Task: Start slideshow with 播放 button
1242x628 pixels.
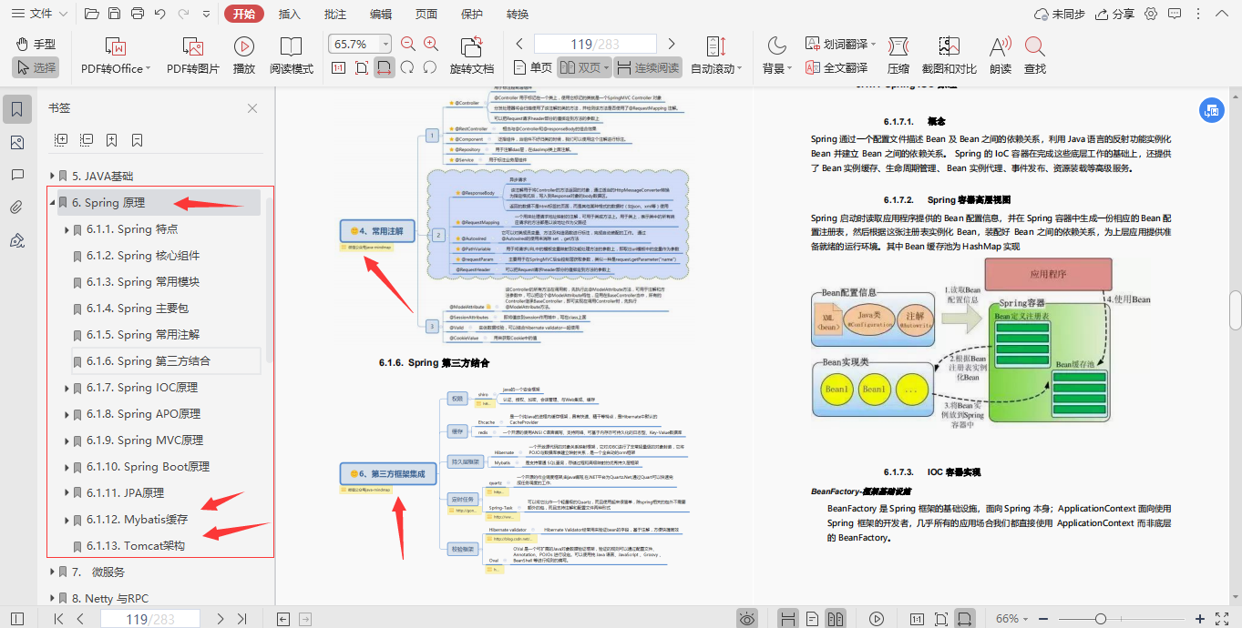Action: click(x=244, y=56)
